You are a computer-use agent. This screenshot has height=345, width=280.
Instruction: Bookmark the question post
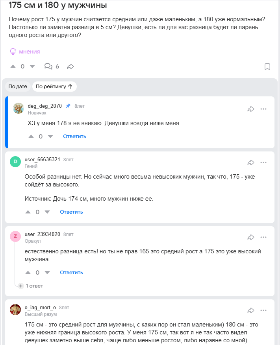[x=267, y=66]
